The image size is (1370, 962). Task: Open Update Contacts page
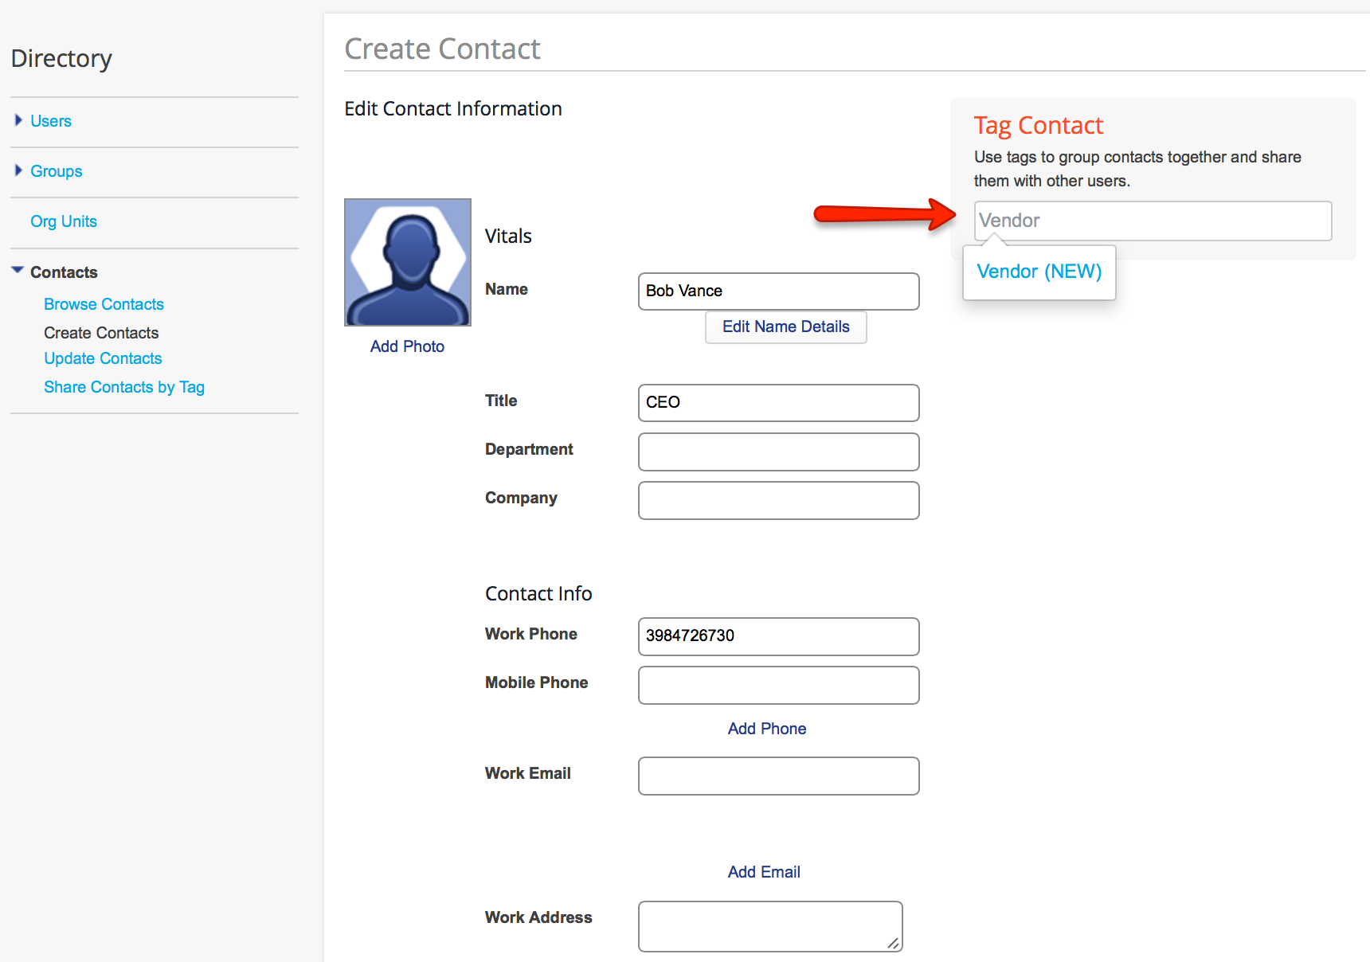click(x=103, y=358)
